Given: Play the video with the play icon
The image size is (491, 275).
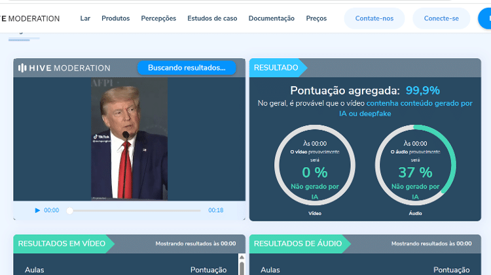Looking at the screenshot, I should (37, 210).
